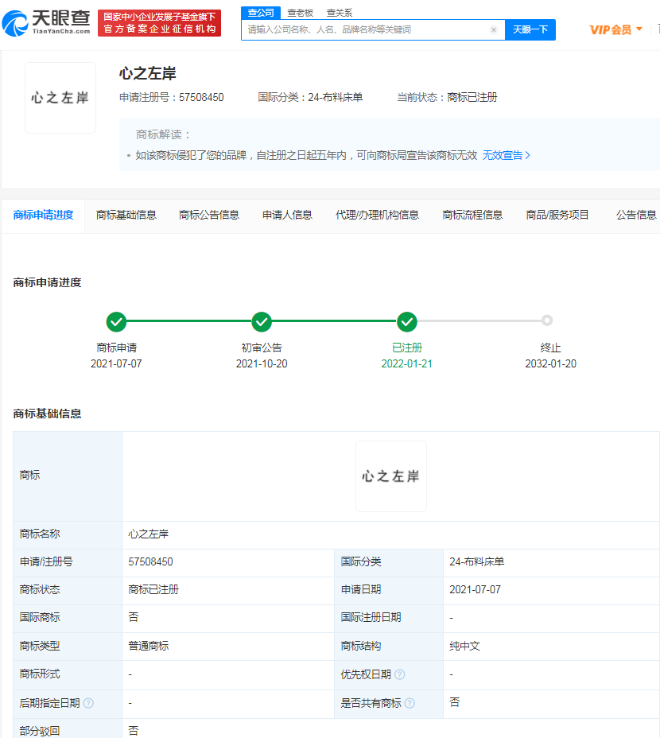The width and height of the screenshot is (660, 738).
Task: Click the trademark image in the 商标 table row
Action: pos(391,476)
